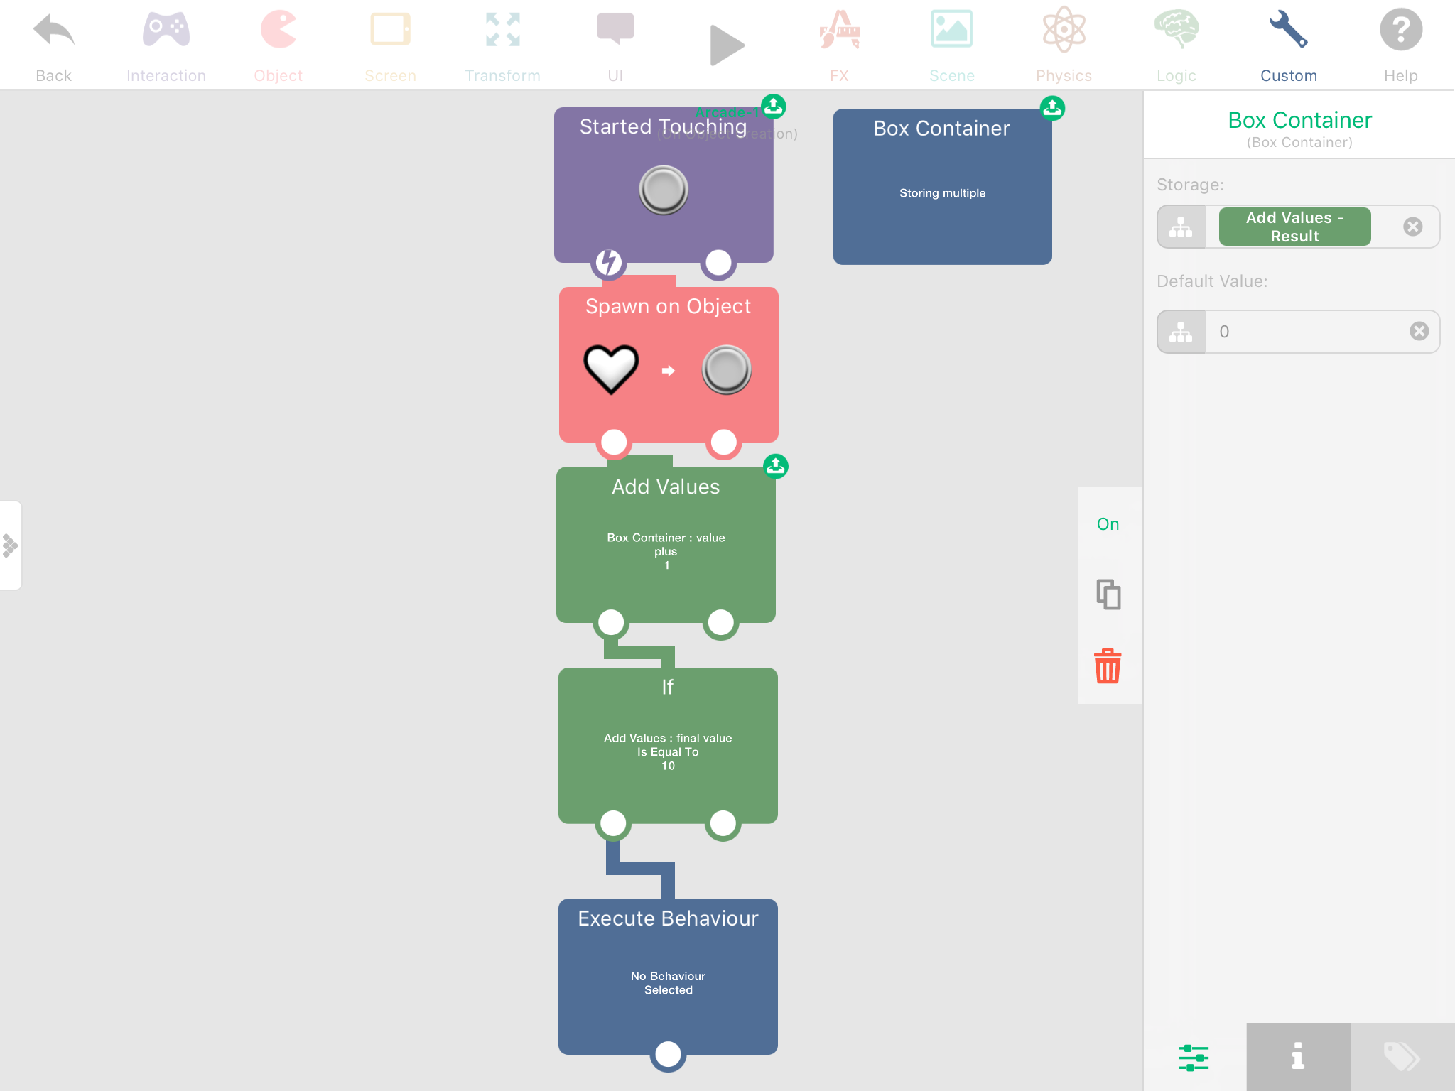Switch to the tags tab
1455x1091 pixels.
click(x=1402, y=1056)
